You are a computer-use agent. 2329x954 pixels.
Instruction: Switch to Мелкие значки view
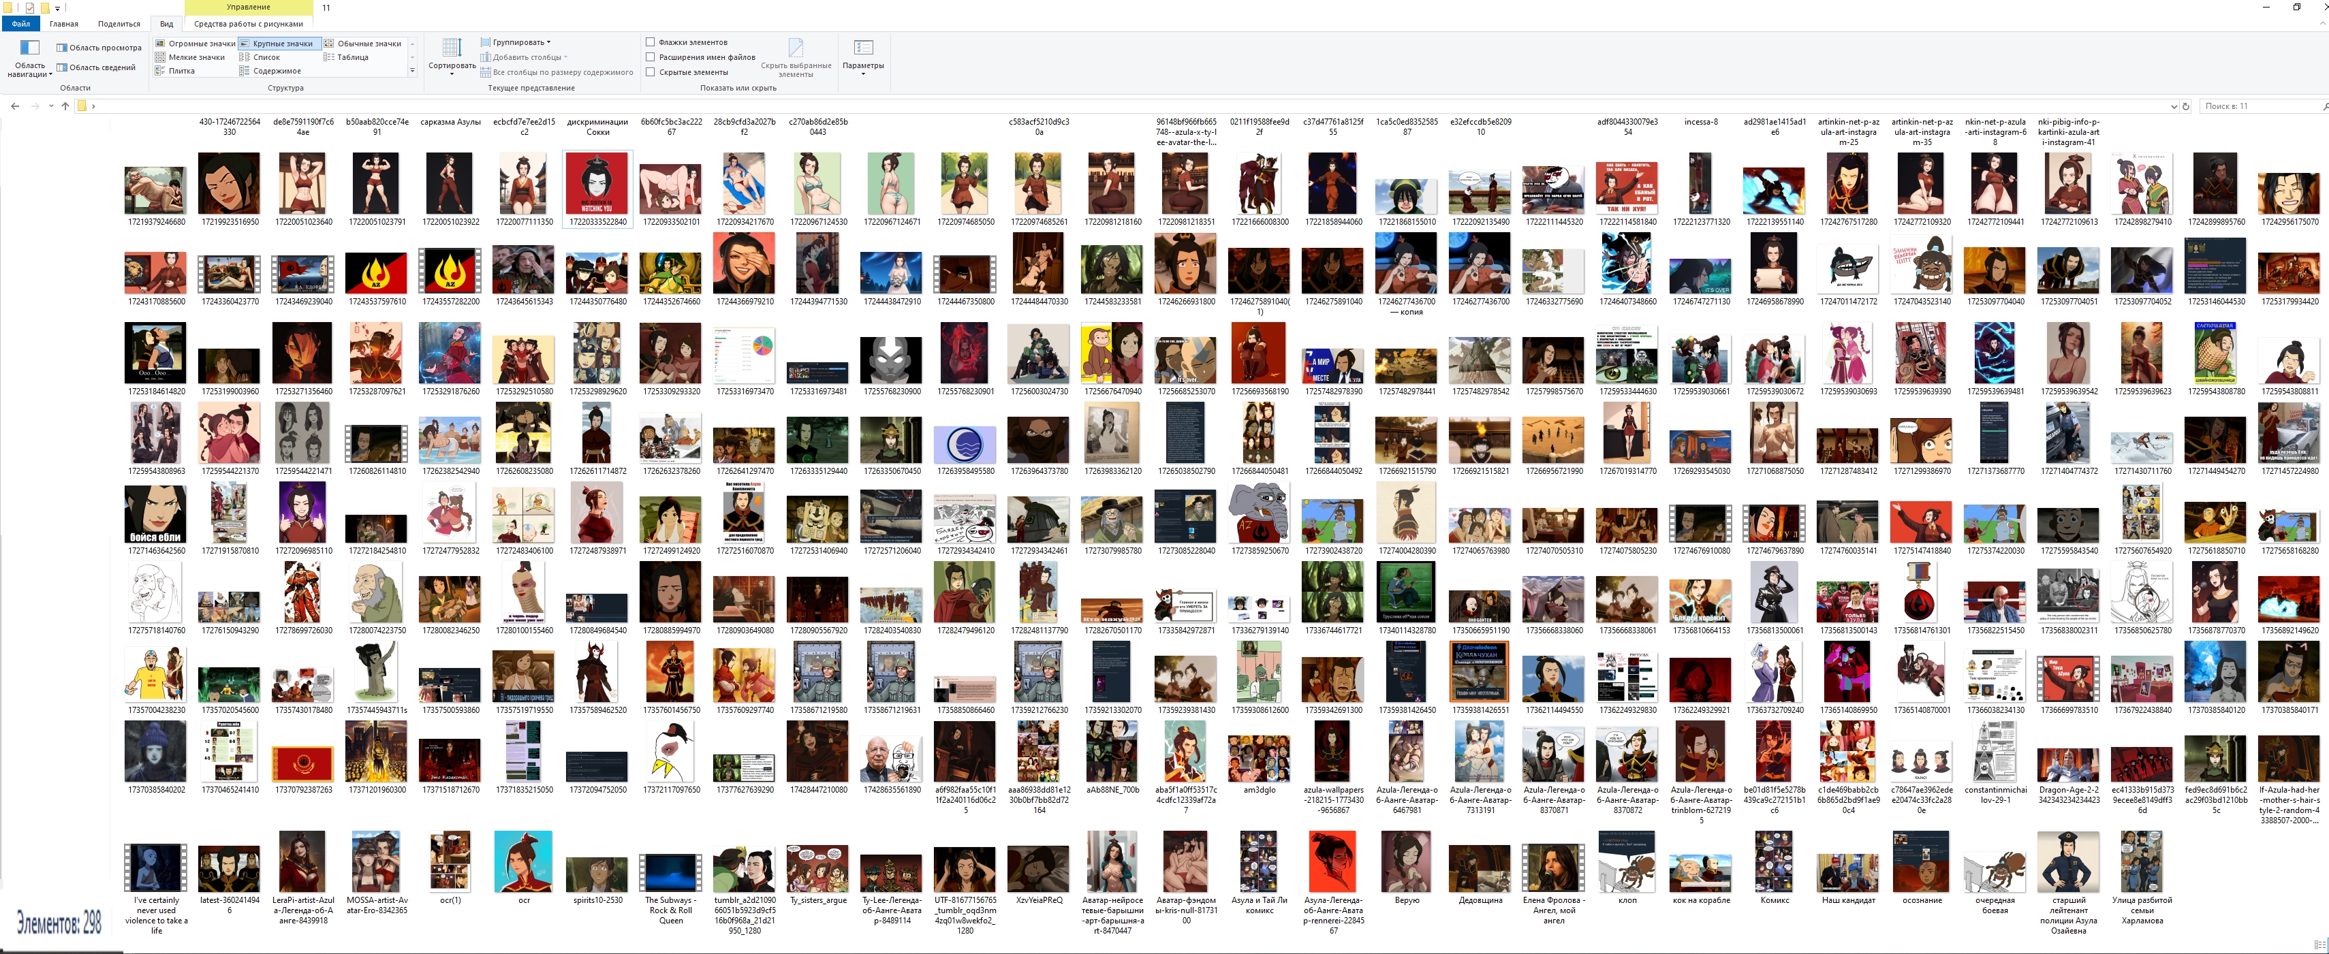pyautogui.click(x=190, y=57)
